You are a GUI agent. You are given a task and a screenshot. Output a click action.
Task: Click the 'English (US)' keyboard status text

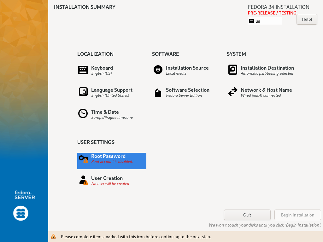(x=102, y=73)
